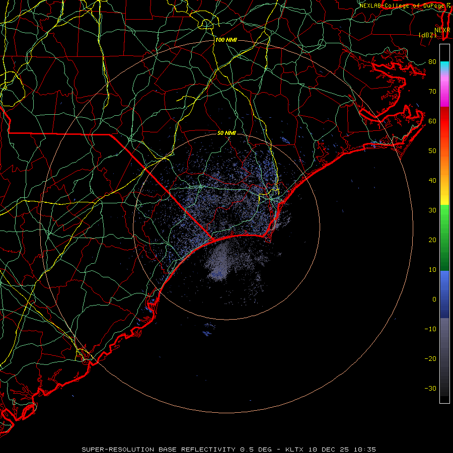Click the 50 value on the dBZ scale

coord(432,151)
